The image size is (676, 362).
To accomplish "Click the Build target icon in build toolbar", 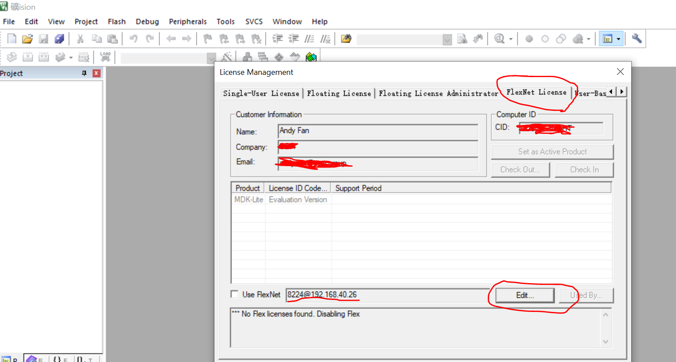I will [28, 57].
